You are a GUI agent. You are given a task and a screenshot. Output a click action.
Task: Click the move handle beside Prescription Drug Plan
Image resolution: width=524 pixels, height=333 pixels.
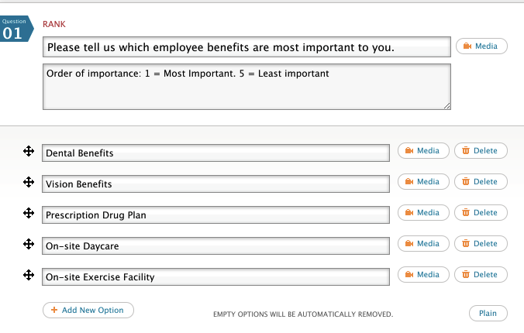point(28,213)
